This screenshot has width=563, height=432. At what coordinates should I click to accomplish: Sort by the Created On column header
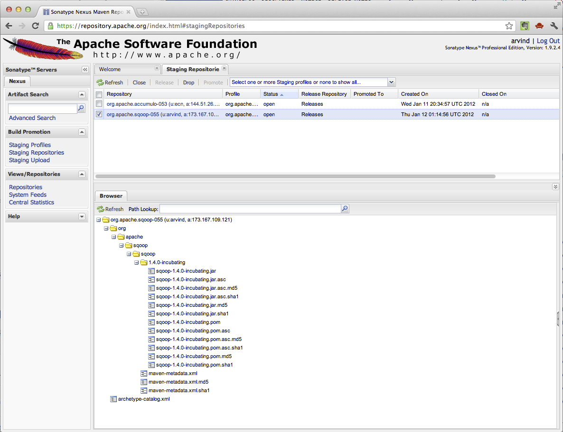tap(438, 94)
